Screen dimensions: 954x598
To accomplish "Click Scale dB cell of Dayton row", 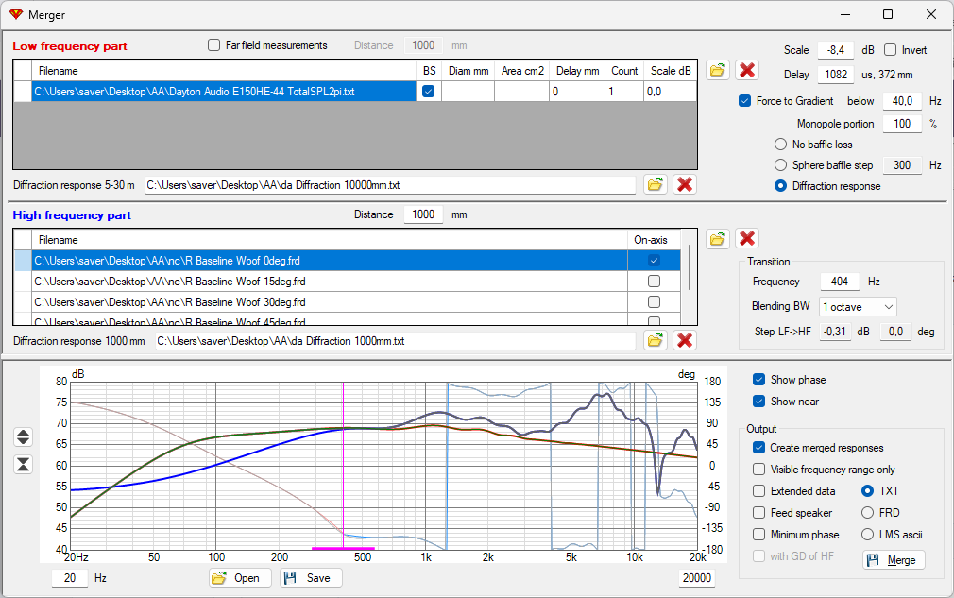I will coord(670,92).
